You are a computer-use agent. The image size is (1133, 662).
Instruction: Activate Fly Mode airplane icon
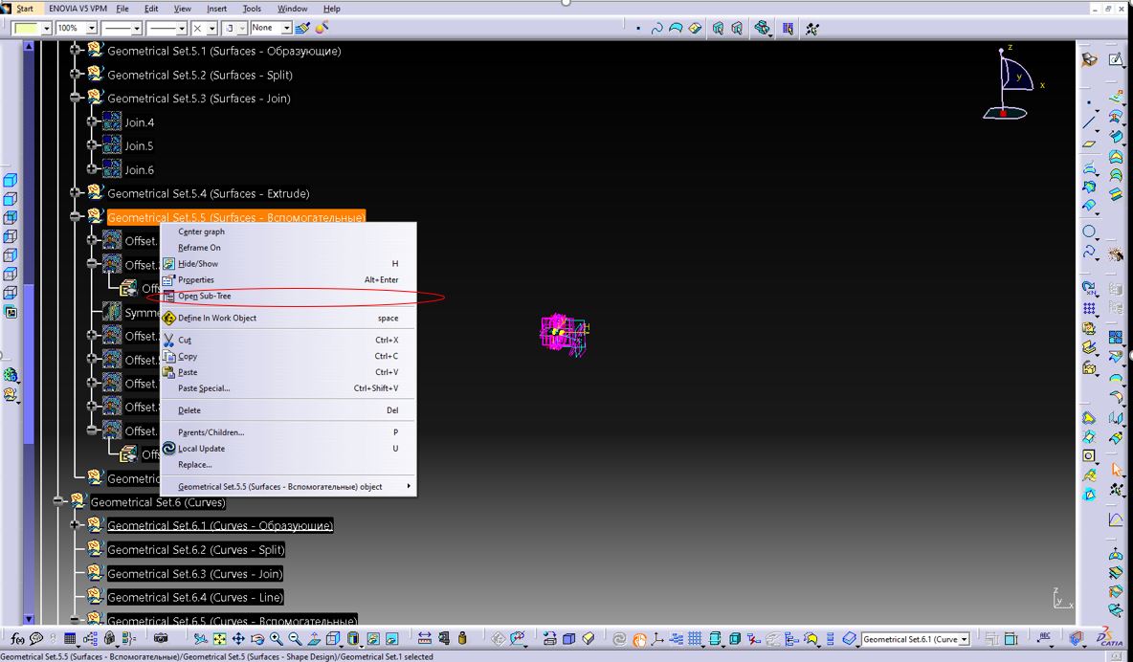tap(200, 639)
